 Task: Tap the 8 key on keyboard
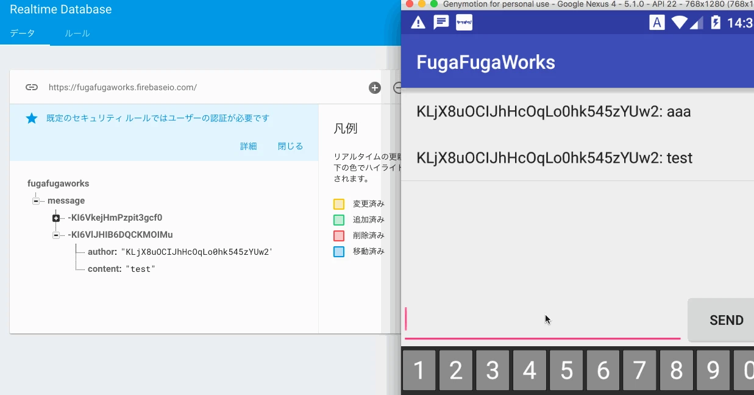coord(677,371)
